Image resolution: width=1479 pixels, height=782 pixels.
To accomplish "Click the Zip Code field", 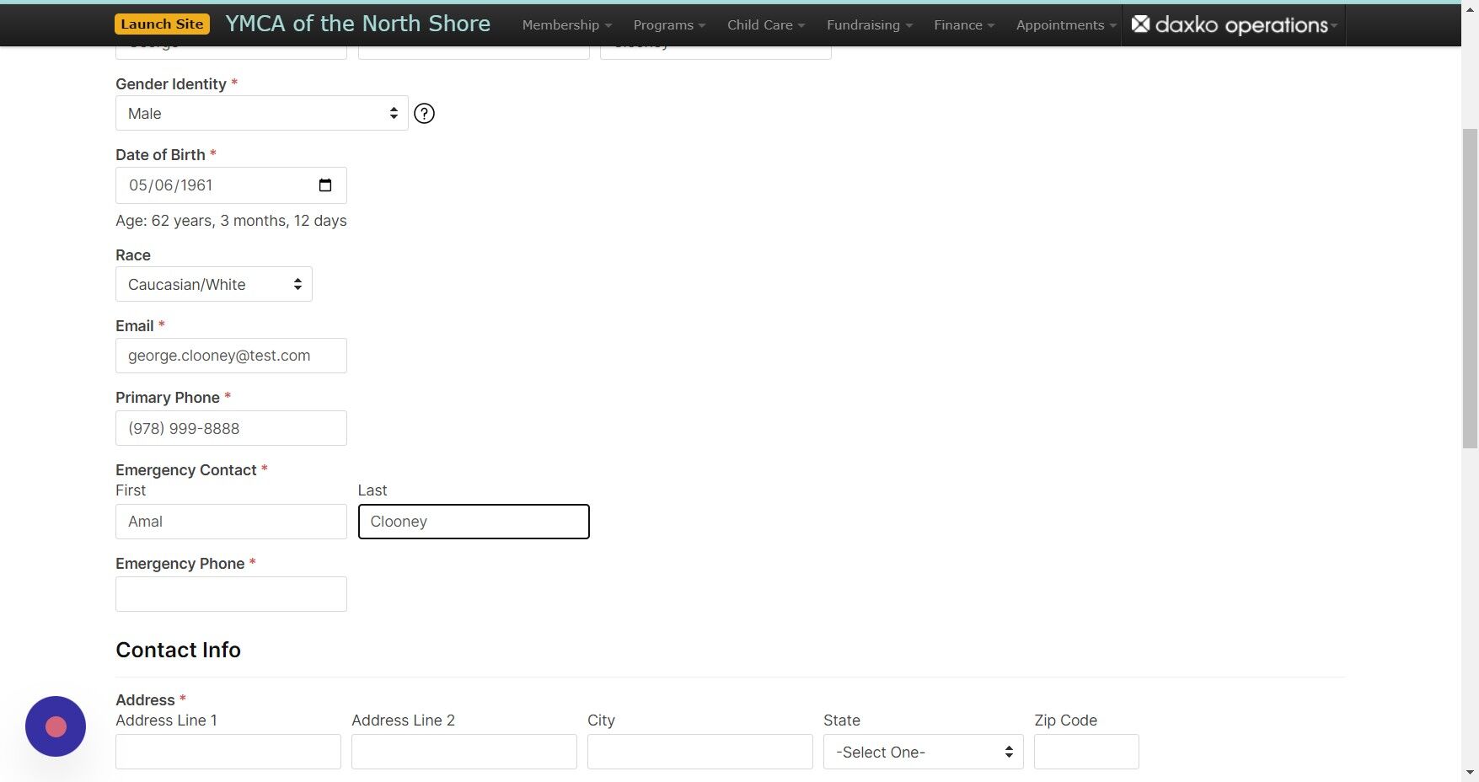I will tap(1085, 752).
